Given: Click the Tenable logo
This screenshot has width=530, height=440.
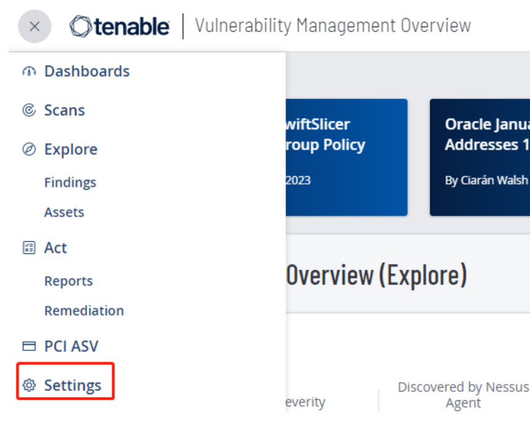Looking at the screenshot, I should pyautogui.click(x=120, y=27).
